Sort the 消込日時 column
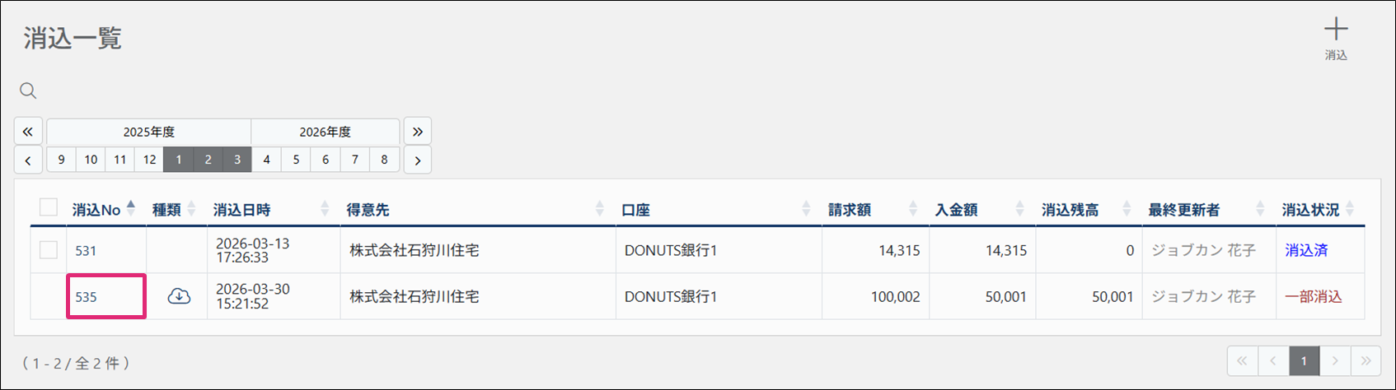 pyautogui.click(x=325, y=209)
